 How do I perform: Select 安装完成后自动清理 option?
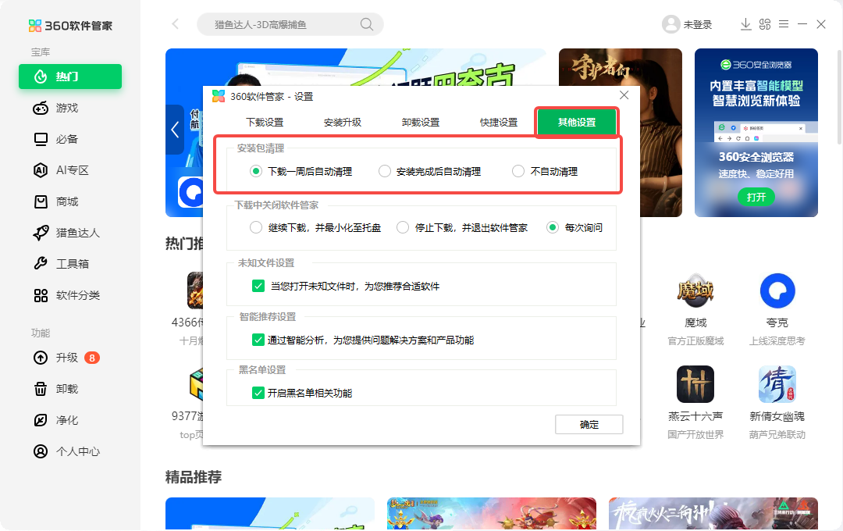click(x=429, y=172)
